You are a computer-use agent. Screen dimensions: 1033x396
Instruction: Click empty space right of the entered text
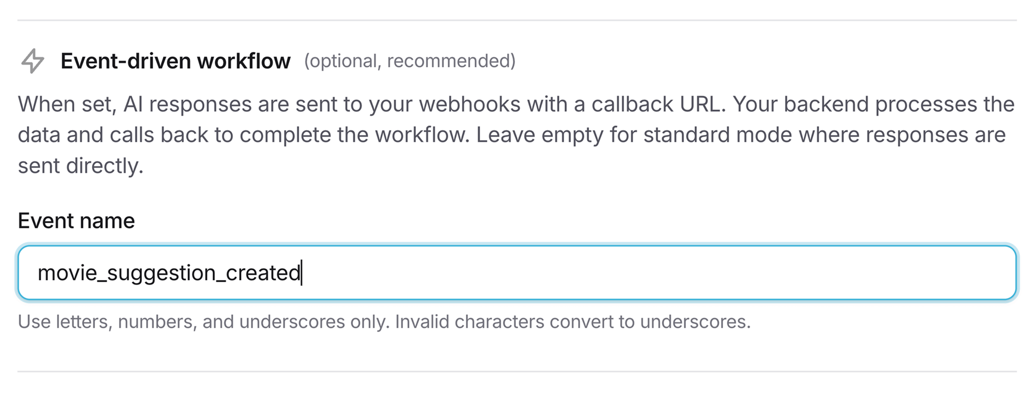646,273
